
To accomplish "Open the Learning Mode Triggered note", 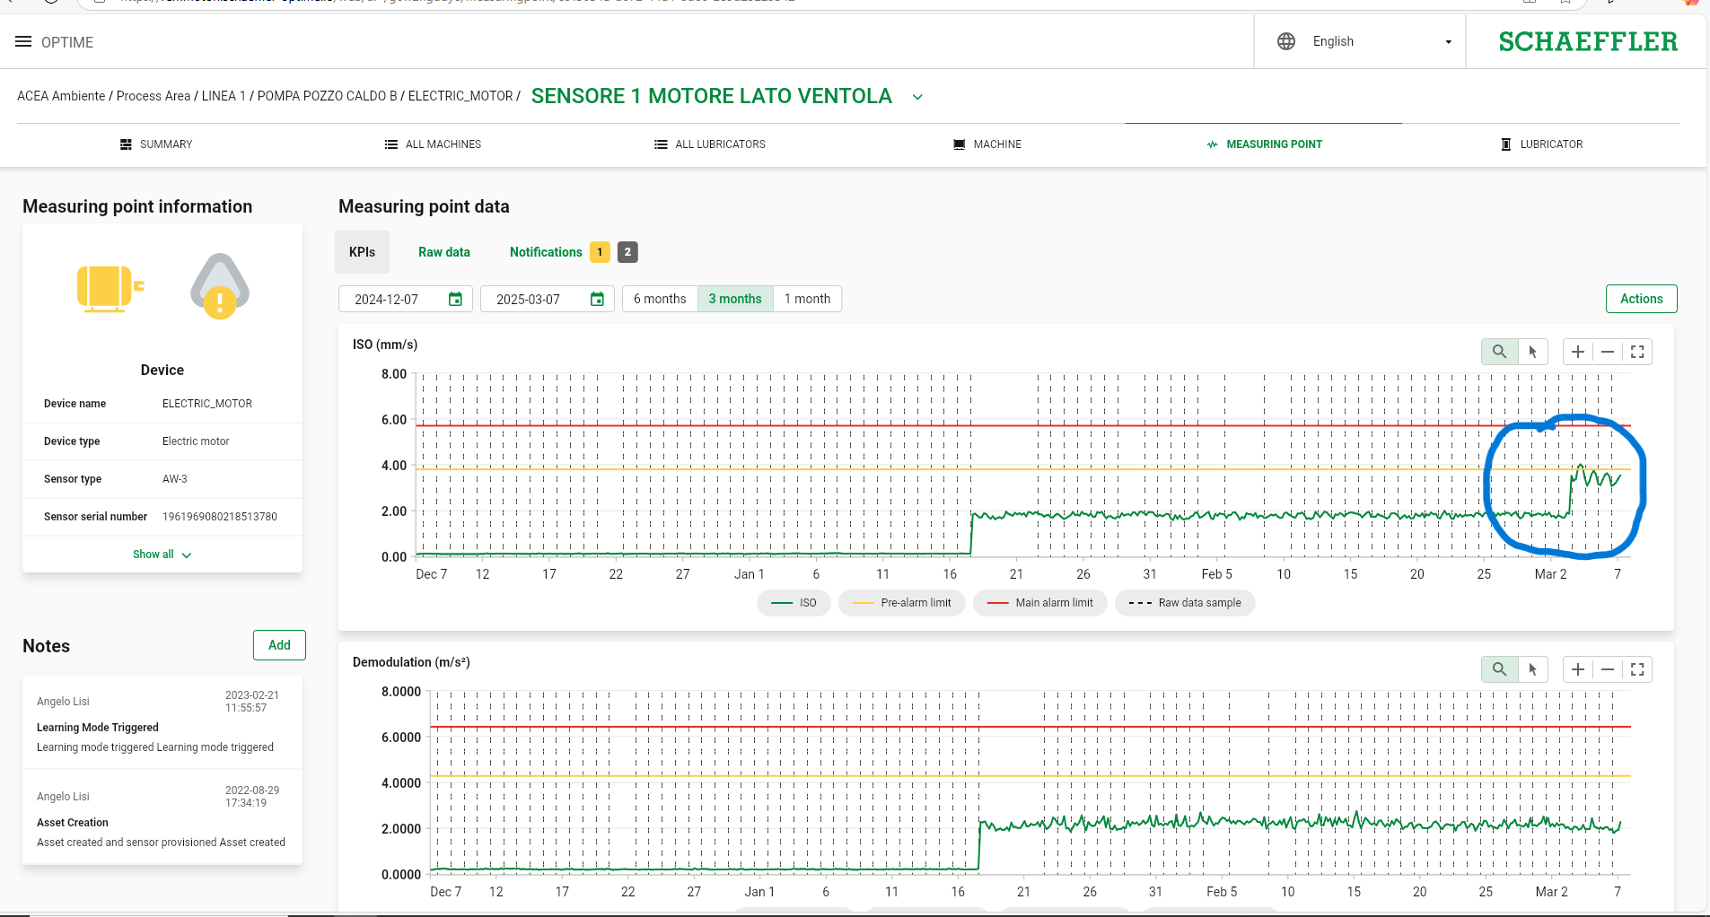I will tap(162, 721).
